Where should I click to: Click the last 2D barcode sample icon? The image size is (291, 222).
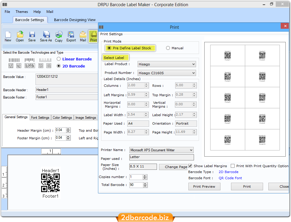click(49, 66)
